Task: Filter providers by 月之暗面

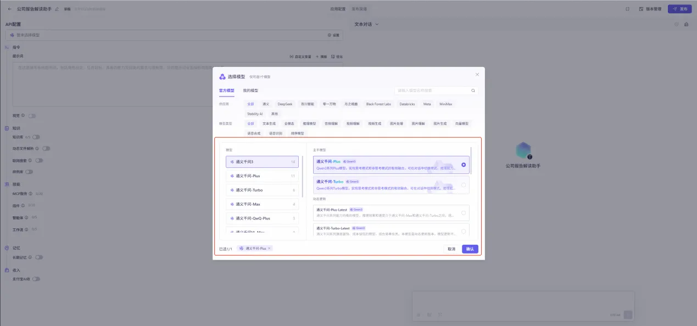Action: 351,104
